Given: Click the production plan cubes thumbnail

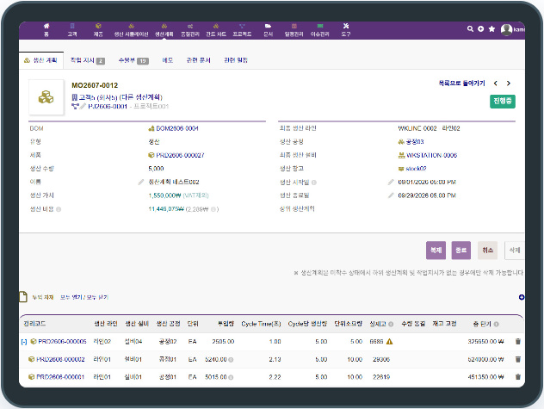Looking at the screenshot, I should [46, 97].
